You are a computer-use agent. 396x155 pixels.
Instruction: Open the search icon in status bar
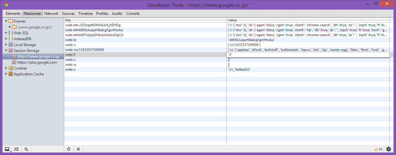click(27, 149)
